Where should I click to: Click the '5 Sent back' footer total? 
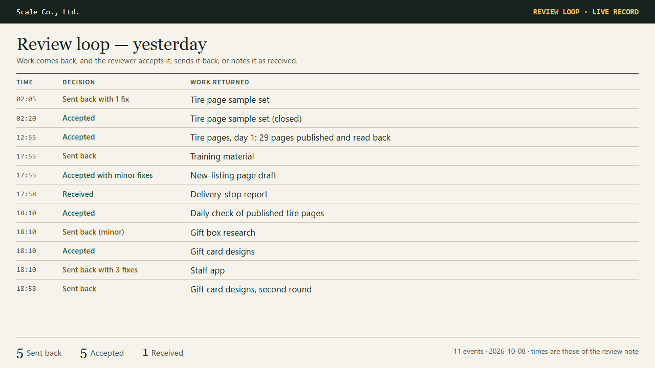pos(39,353)
